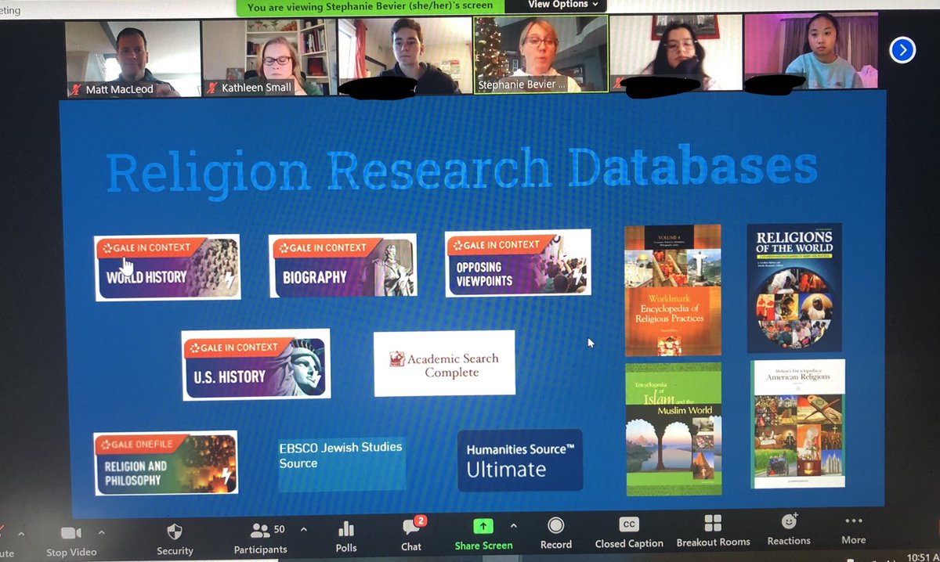Click the Stop Video camera icon
Screen dimensions: 940x562
[x=71, y=533]
